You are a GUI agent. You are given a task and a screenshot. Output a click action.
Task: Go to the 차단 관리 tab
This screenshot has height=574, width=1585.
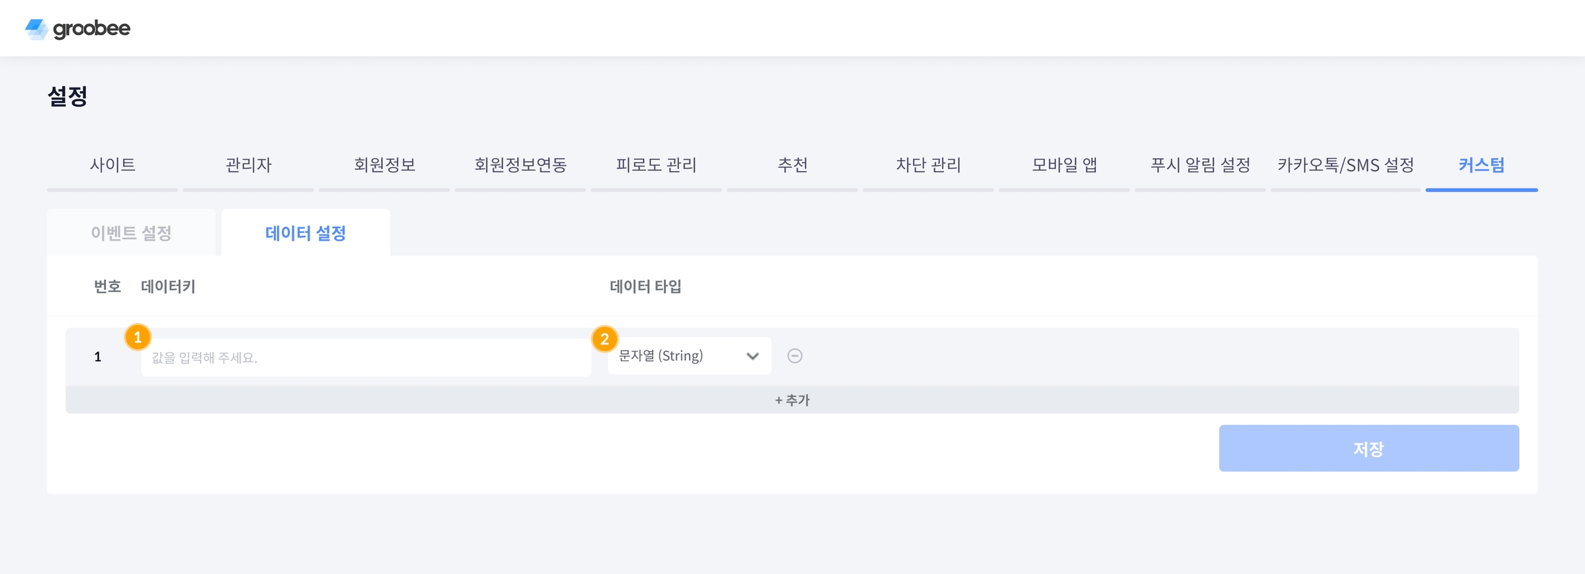coord(928,165)
